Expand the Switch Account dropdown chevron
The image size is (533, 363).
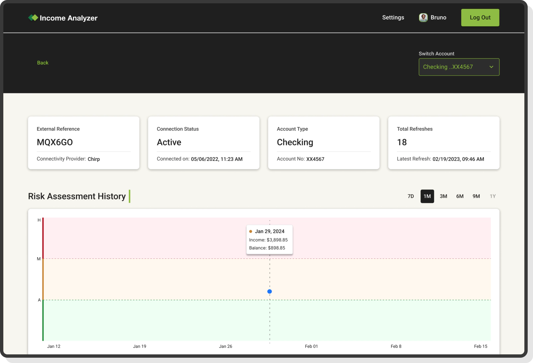[x=491, y=67]
